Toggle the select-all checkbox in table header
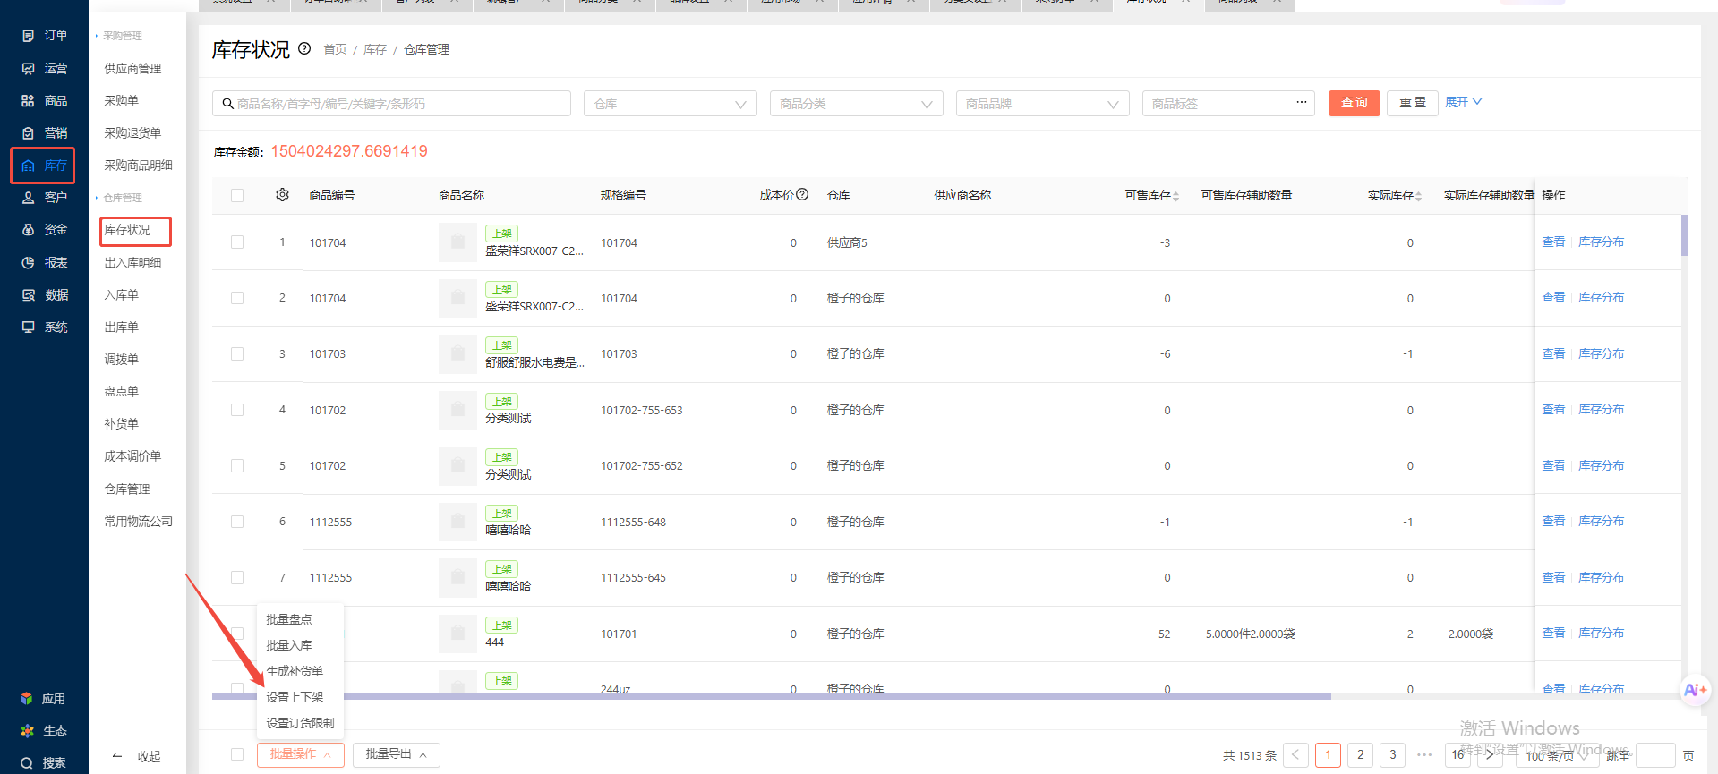 pyautogui.click(x=237, y=195)
